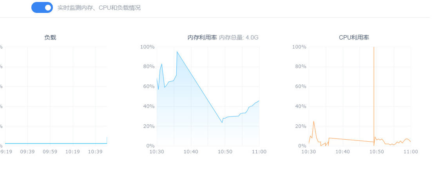
Task: Click the 实时监测内存、CPU和负载情况 label text
Action: 99,8
